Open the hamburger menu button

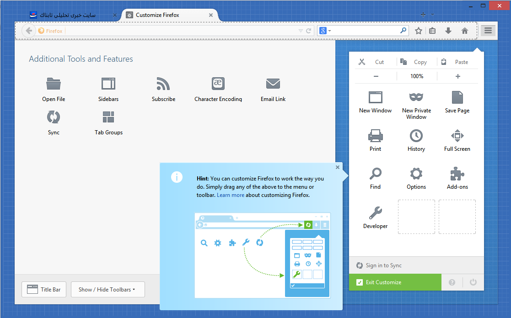coord(488,31)
